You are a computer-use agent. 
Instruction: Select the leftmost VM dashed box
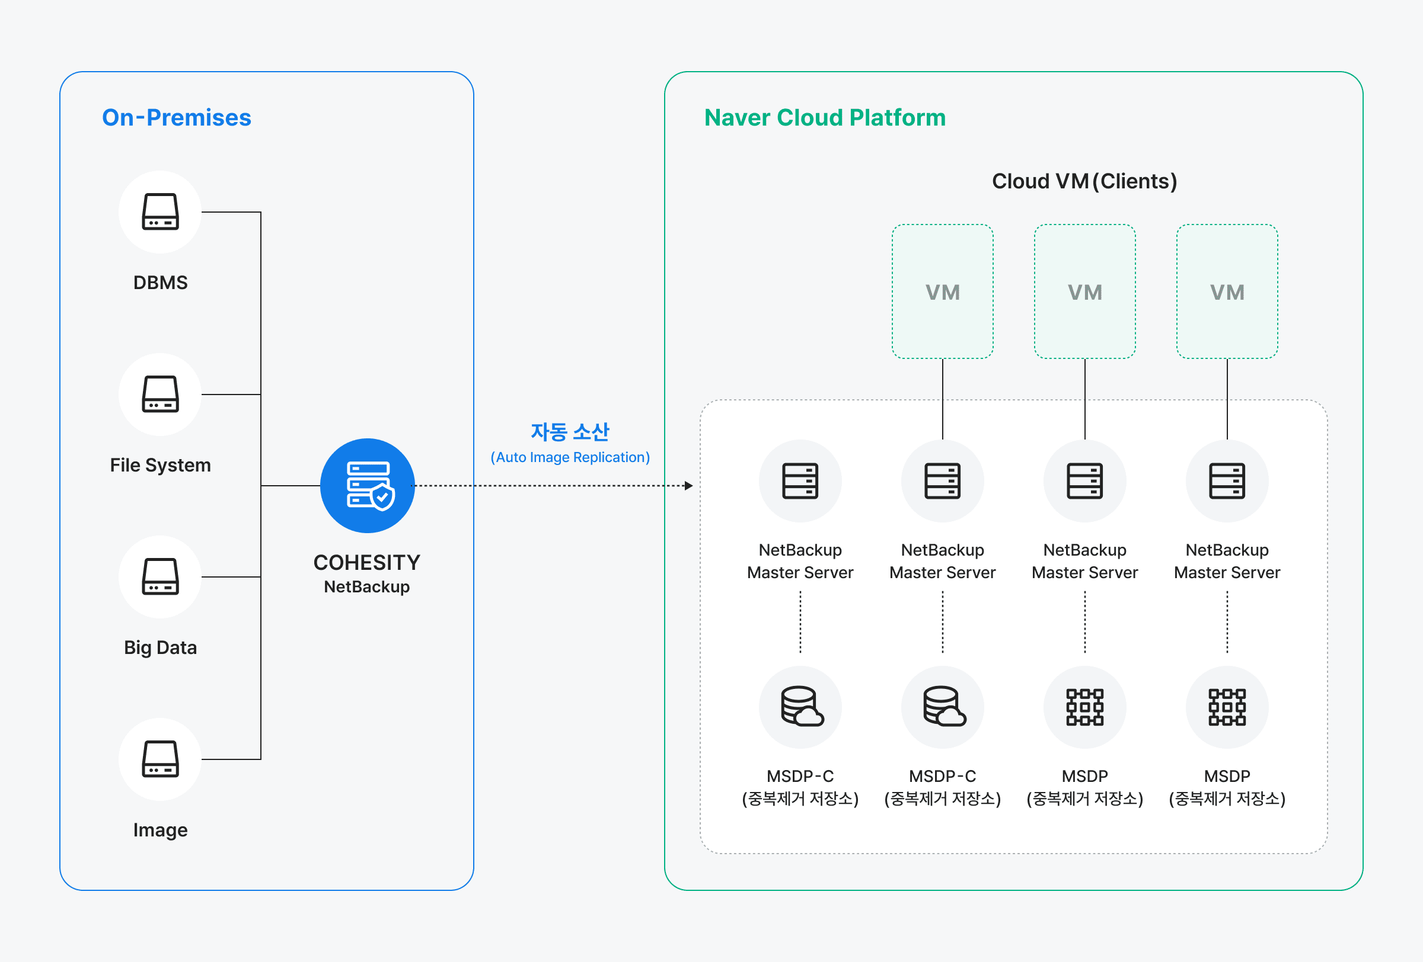click(x=943, y=291)
